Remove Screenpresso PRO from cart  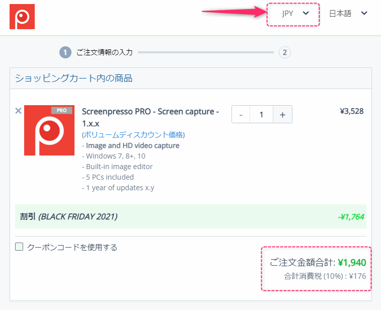pos(18,111)
